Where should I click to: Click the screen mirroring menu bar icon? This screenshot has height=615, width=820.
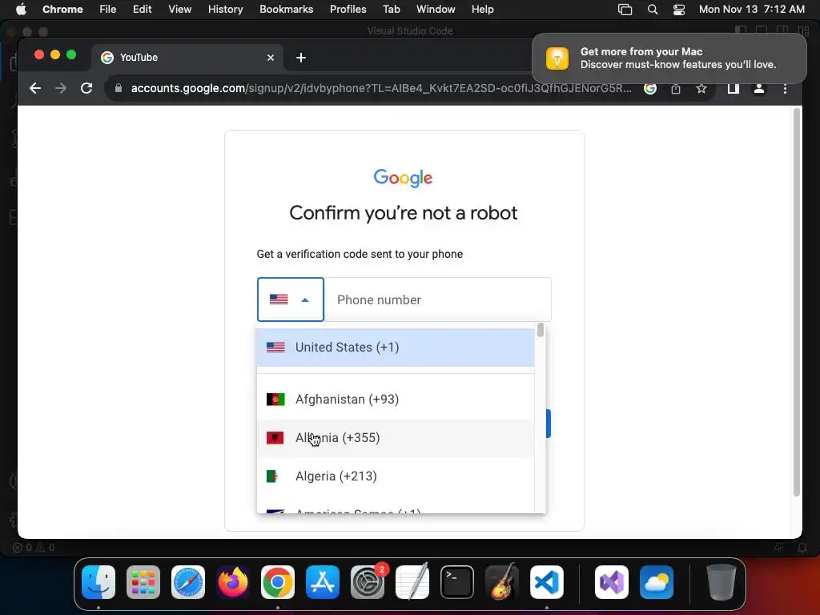pyautogui.click(x=625, y=10)
